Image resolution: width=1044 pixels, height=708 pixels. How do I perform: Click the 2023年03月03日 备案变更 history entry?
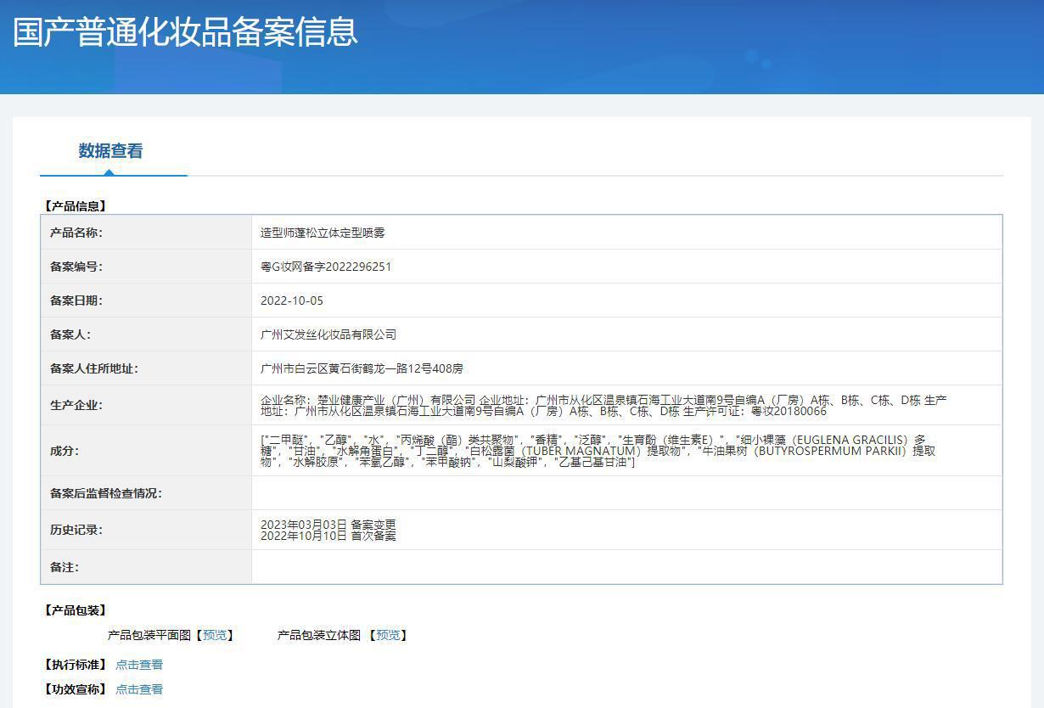[x=328, y=525]
